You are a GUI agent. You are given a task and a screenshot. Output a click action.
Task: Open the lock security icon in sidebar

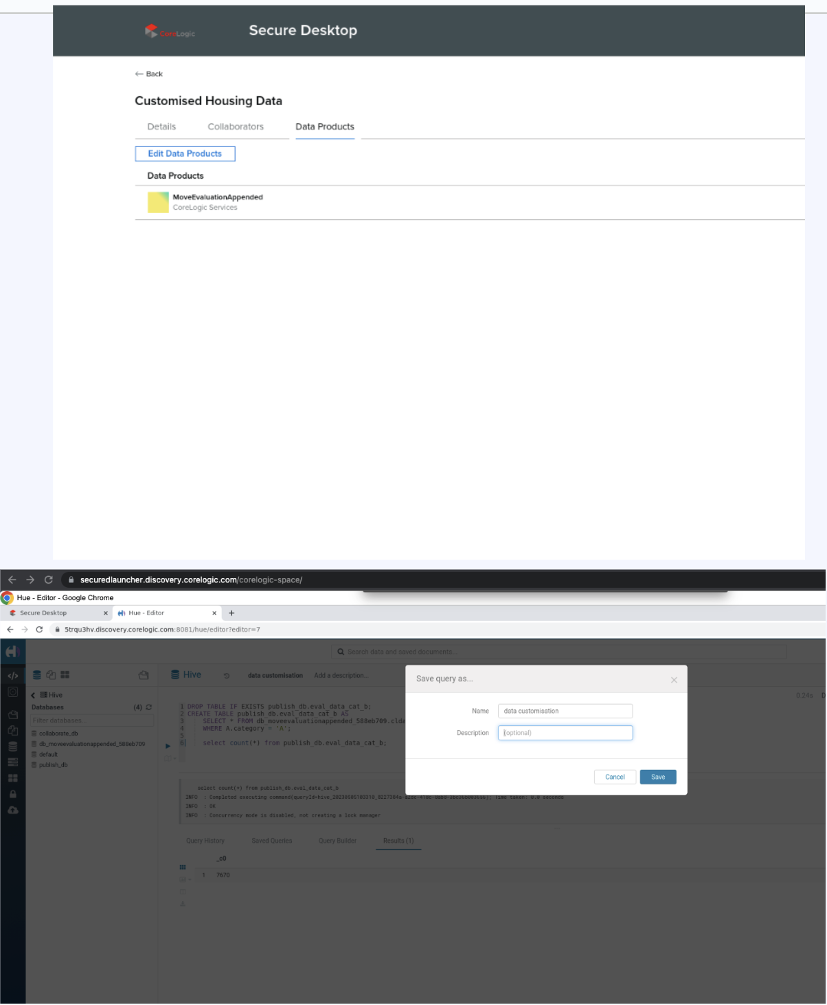pyautogui.click(x=12, y=794)
